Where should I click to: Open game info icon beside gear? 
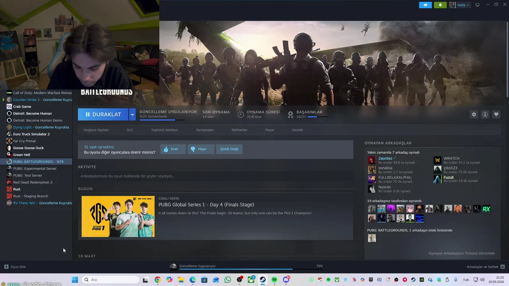485,114
